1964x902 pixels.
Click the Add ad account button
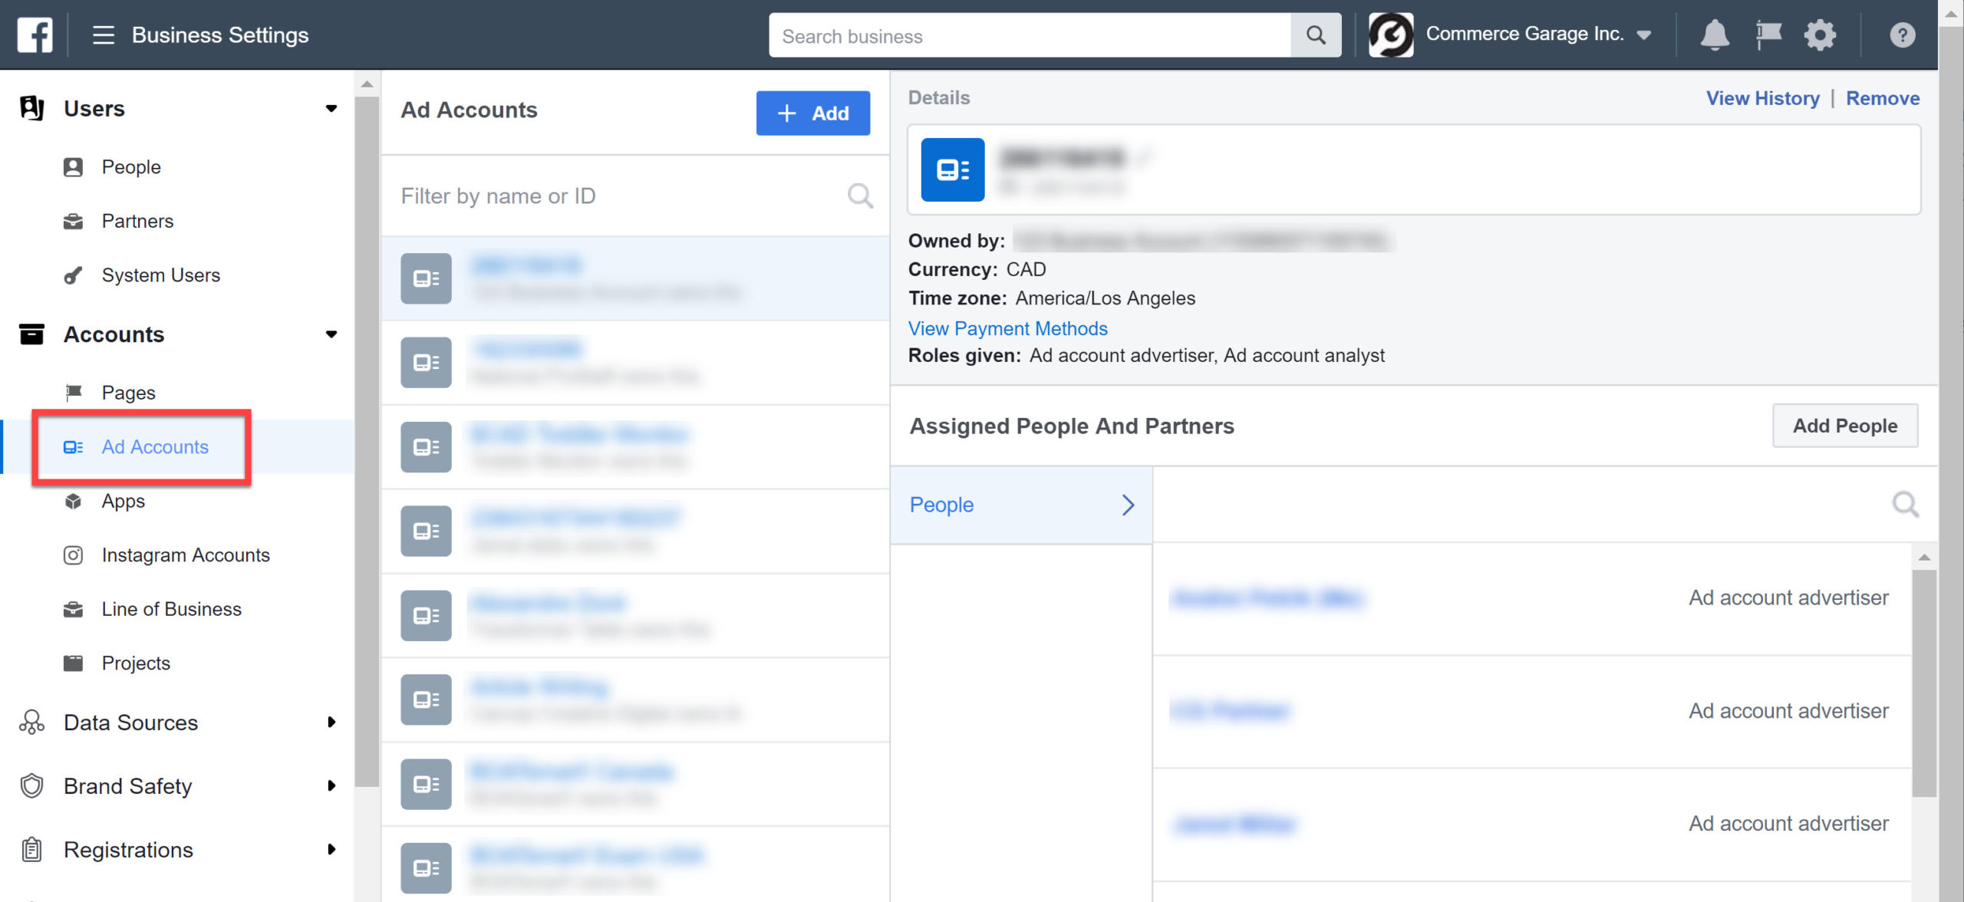pyautogui.click(x=812, y=113)
